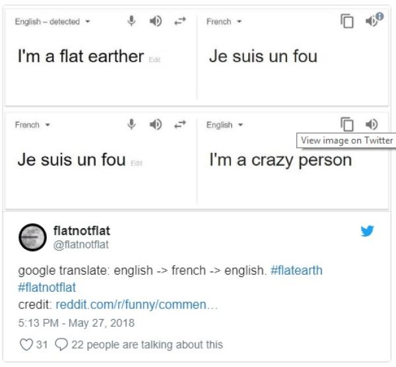The width and height of the screenshot is (396, 367).
Task: Click the microphone icon in the top English panel
Action: [x=132, y=21]
